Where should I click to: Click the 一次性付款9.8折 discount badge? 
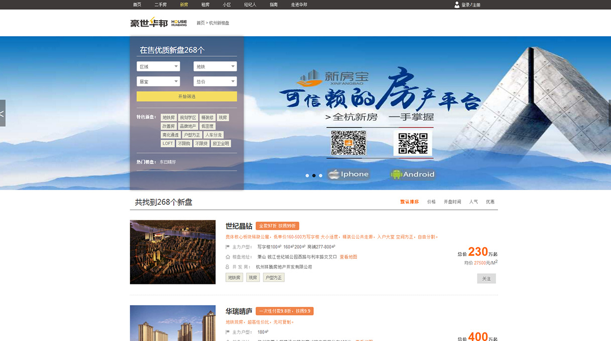pos(285,311)
